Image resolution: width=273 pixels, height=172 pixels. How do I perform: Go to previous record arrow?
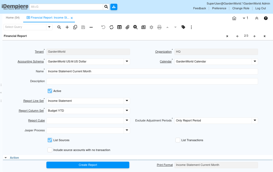click(238, 36)
